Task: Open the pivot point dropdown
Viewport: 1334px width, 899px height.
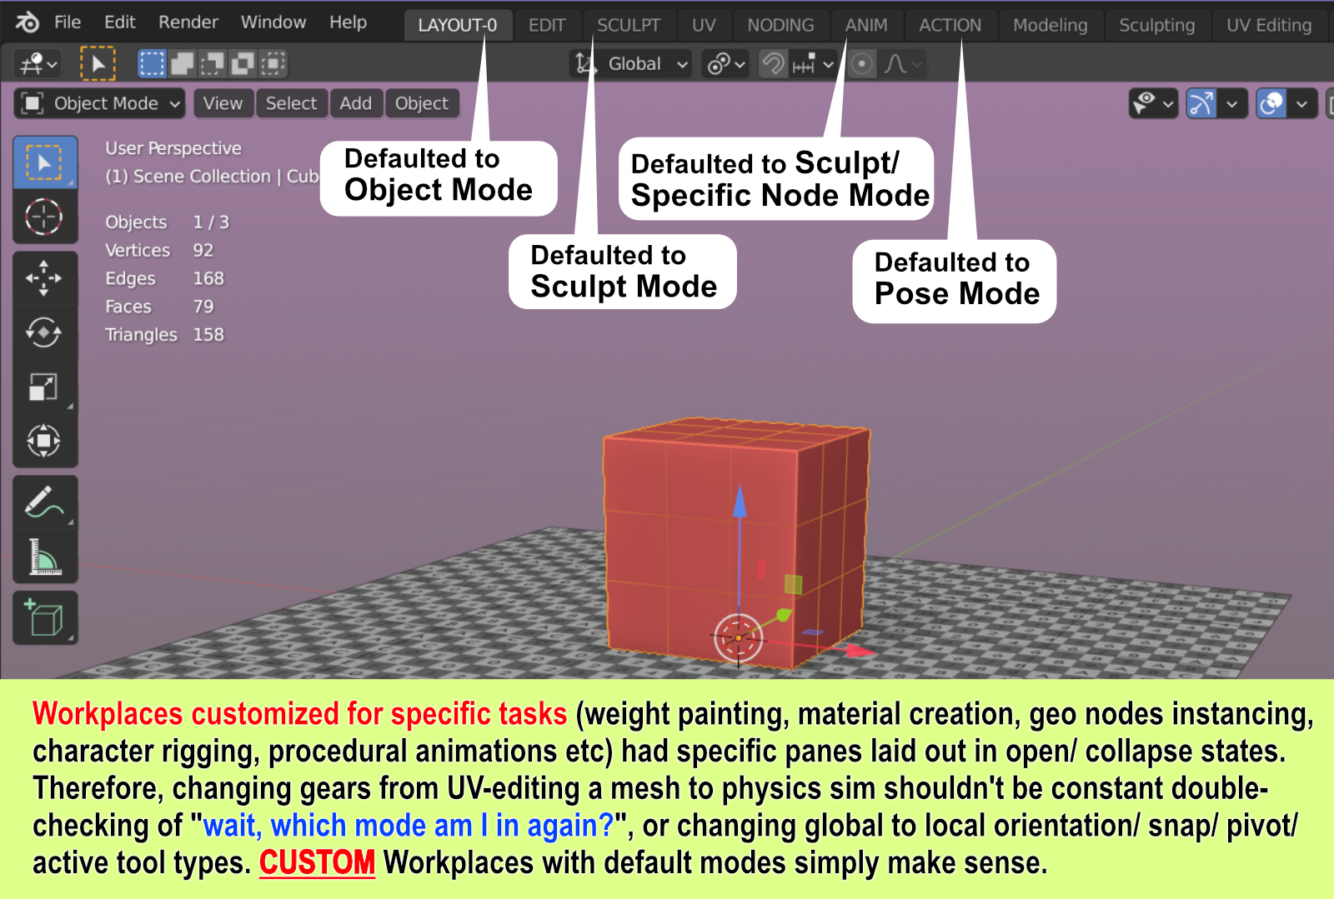Action: 725,63
